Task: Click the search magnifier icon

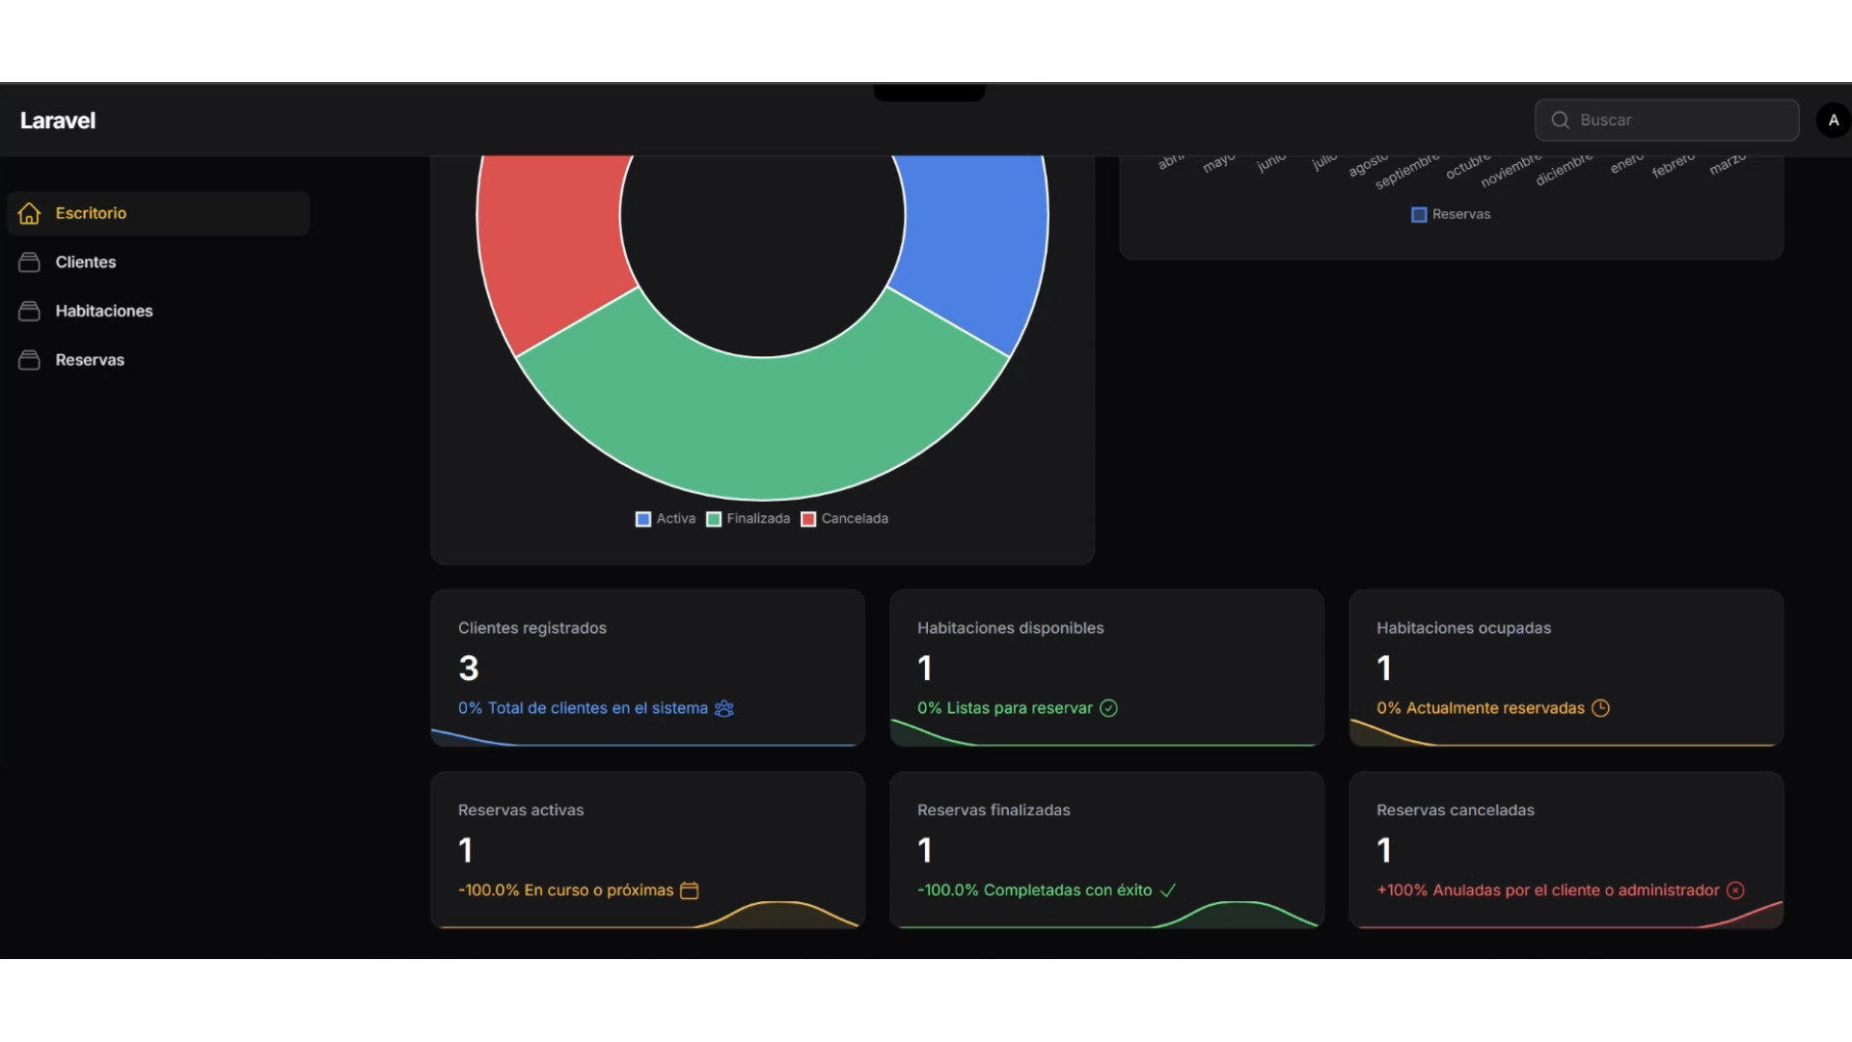Action: click(x=1560, y=121)
